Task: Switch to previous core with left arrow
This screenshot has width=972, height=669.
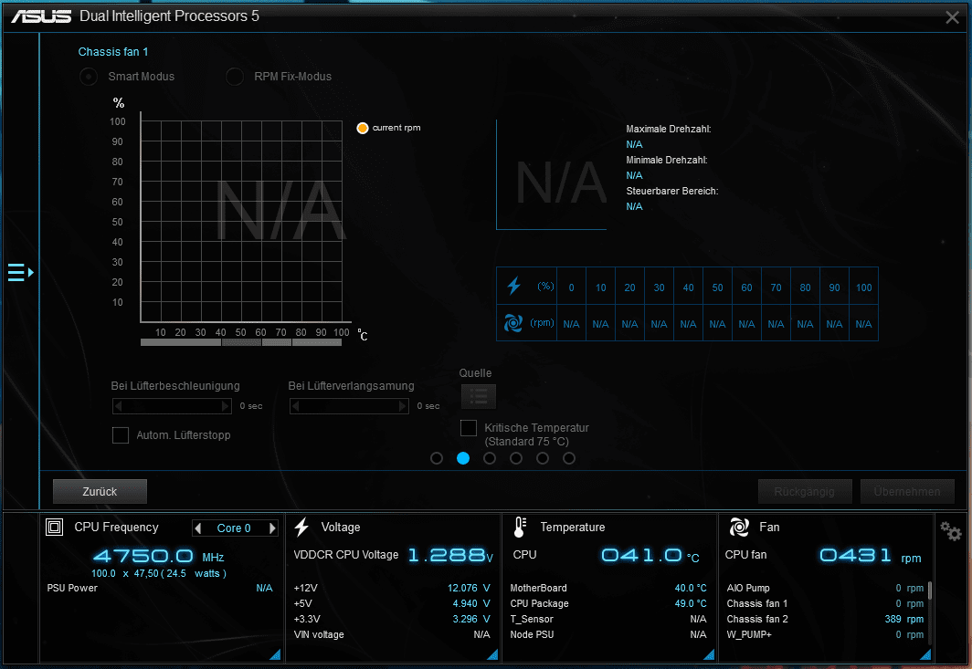Action: 197,528
